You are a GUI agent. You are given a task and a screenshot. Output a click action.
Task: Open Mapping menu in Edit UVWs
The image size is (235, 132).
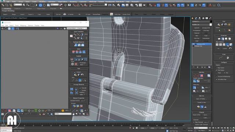23,26
